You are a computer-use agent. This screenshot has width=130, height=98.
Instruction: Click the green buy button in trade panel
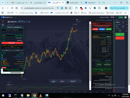click(120, 34)
